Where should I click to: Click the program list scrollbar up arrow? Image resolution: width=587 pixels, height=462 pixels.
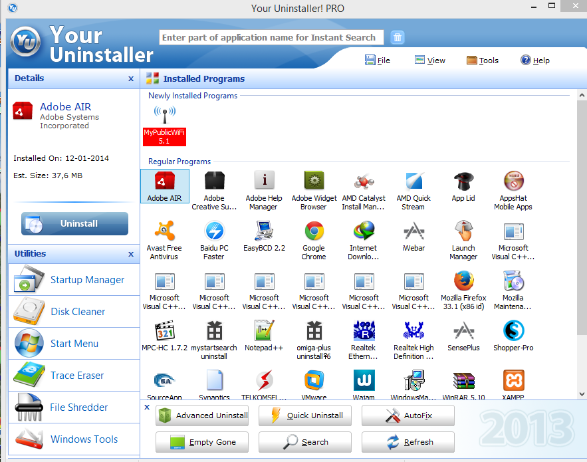point(582,95)
